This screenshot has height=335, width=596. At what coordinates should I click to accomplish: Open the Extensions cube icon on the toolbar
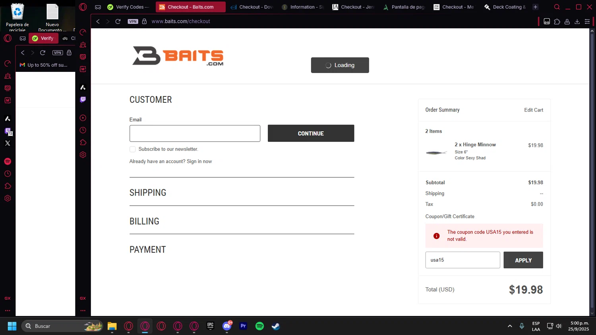pyautogui.click(x=557, y=21)
